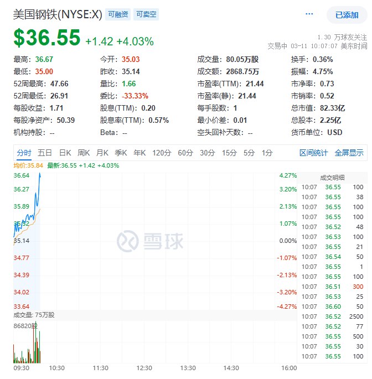This screenshot has width=372, height=379.
Task: Click the 每股净资产 value 50.39
Action: click(66, 120)
